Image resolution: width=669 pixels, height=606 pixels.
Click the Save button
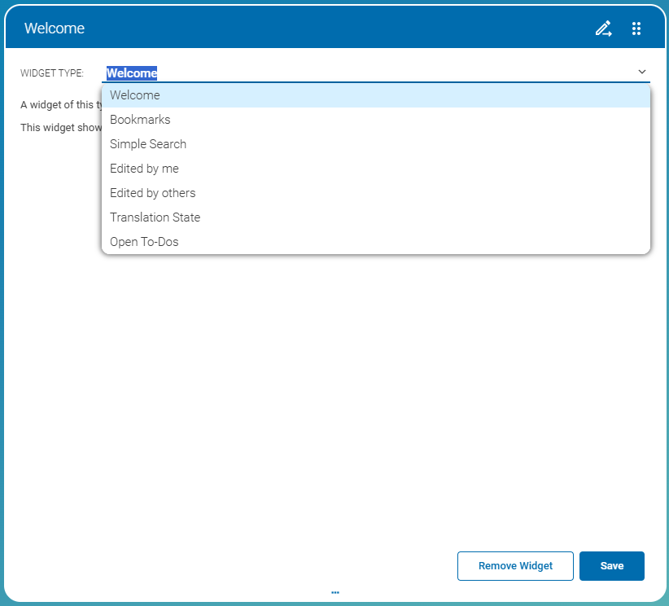(611, 566)
